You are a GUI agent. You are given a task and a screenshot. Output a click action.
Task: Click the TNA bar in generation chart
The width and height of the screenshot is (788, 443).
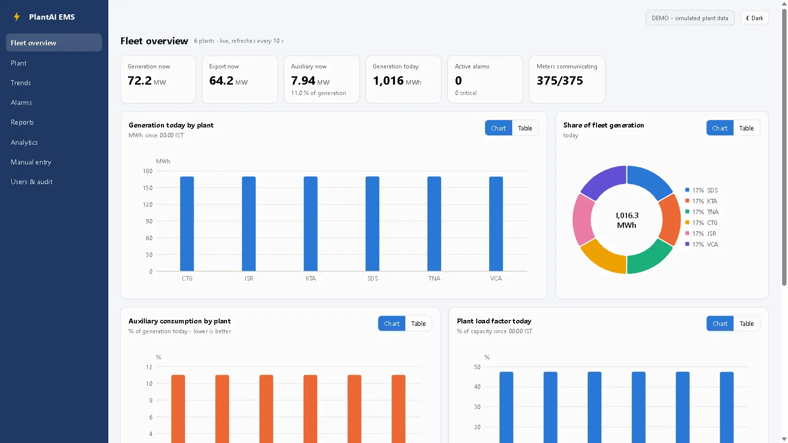(x=434, y=224)
